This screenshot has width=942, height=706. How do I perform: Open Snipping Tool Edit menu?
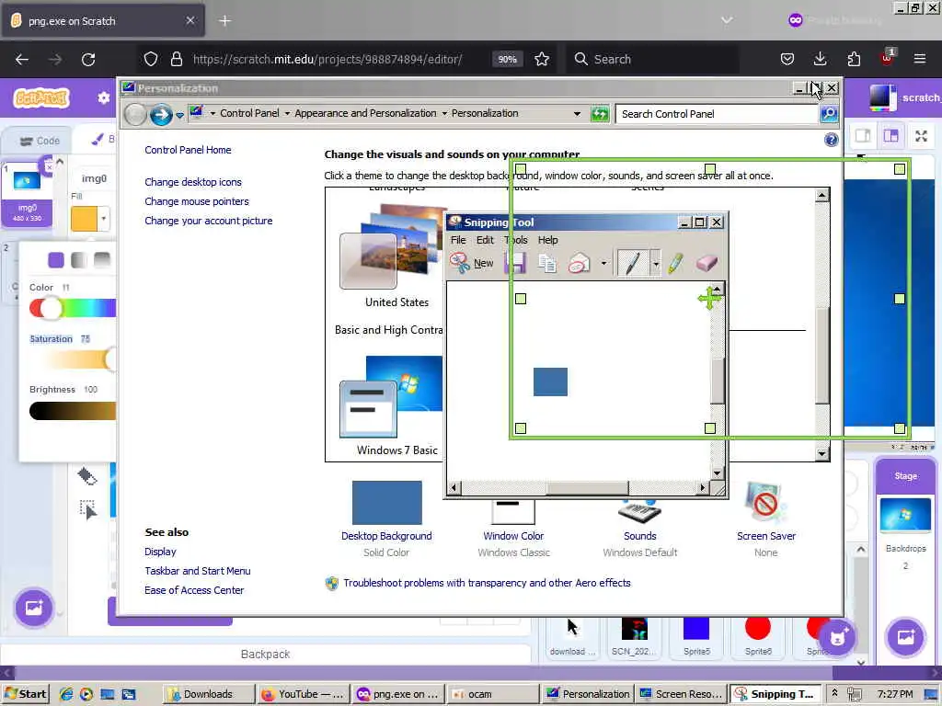[x=485, y=240]
